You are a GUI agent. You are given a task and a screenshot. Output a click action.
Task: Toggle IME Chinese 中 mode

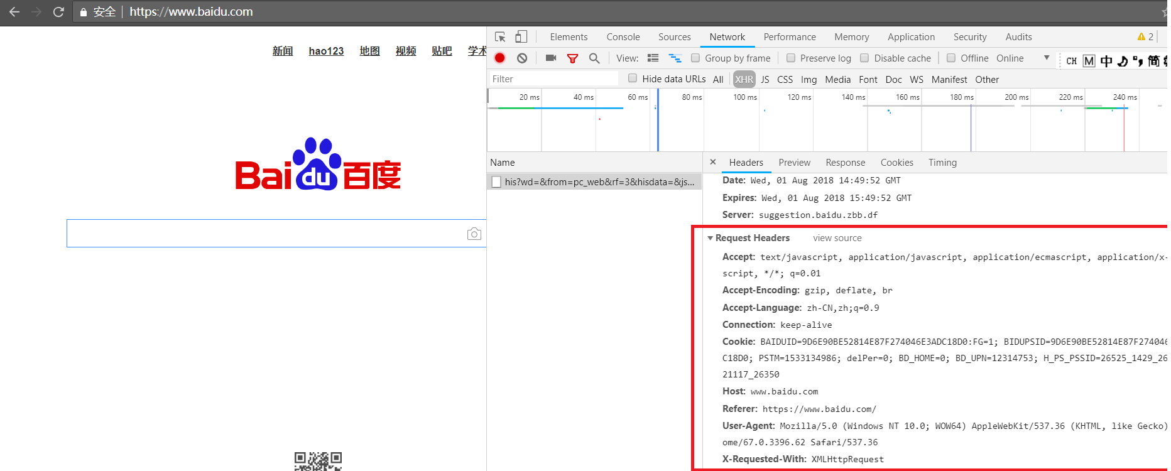(x=1106, y=61)
